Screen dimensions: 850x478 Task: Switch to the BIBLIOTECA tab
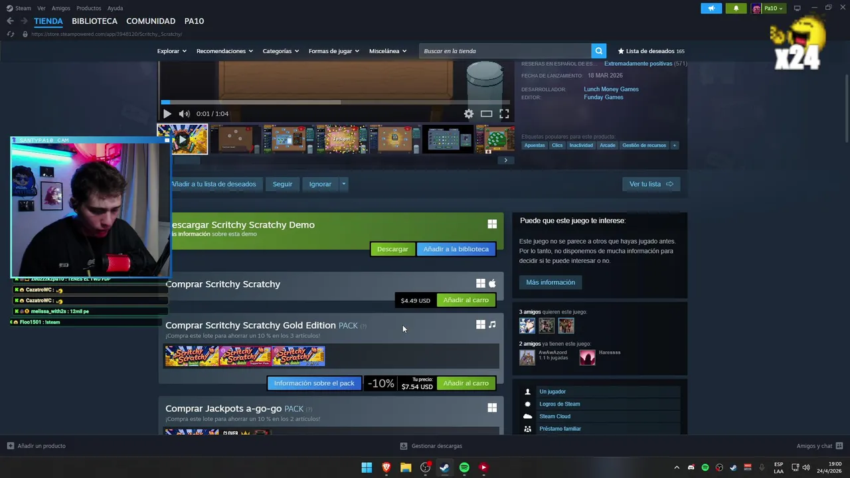(94, 21)
